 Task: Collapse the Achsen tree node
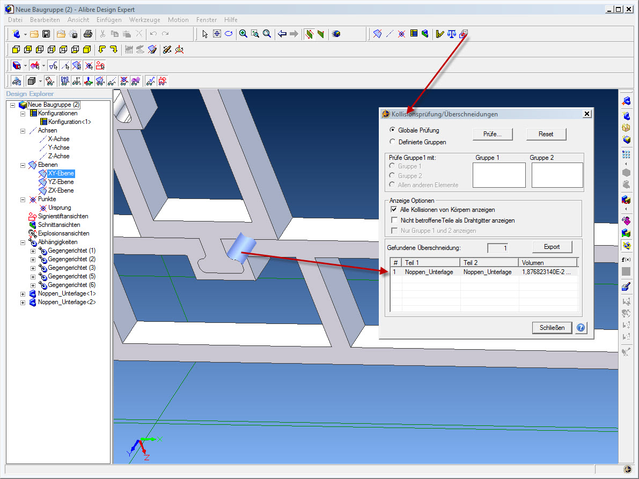[x=23, y=131]
